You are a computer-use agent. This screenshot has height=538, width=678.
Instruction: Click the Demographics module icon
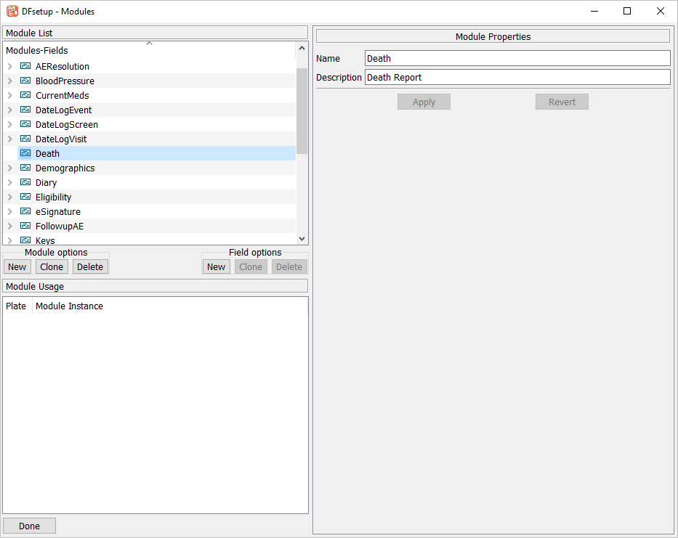click(x=25, y=168)
